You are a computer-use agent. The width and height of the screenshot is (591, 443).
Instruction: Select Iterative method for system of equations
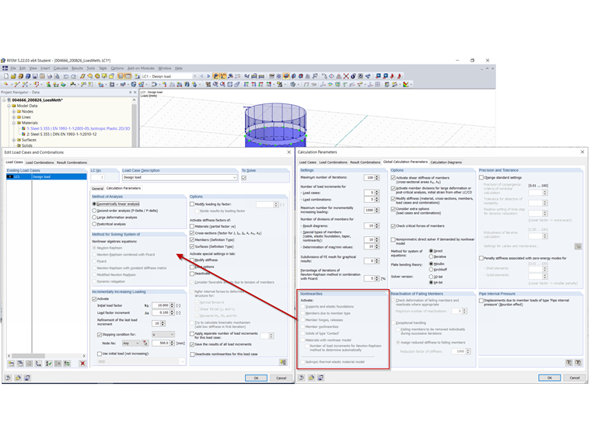pyautogui.click(x=431, y=256)
